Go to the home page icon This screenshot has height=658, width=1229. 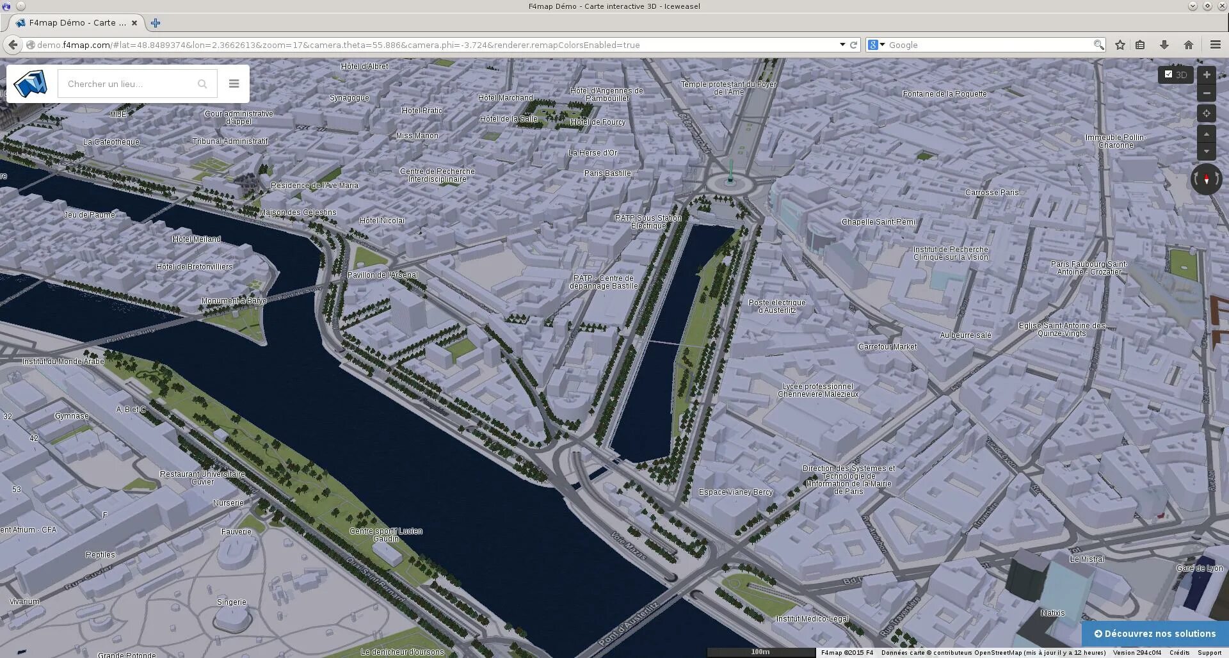[x=1189, y=45]
